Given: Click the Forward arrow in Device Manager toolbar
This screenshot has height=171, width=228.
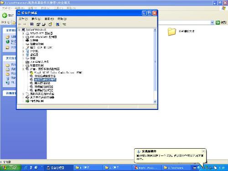Looking at the screenshot, I should tap(25, 24).
